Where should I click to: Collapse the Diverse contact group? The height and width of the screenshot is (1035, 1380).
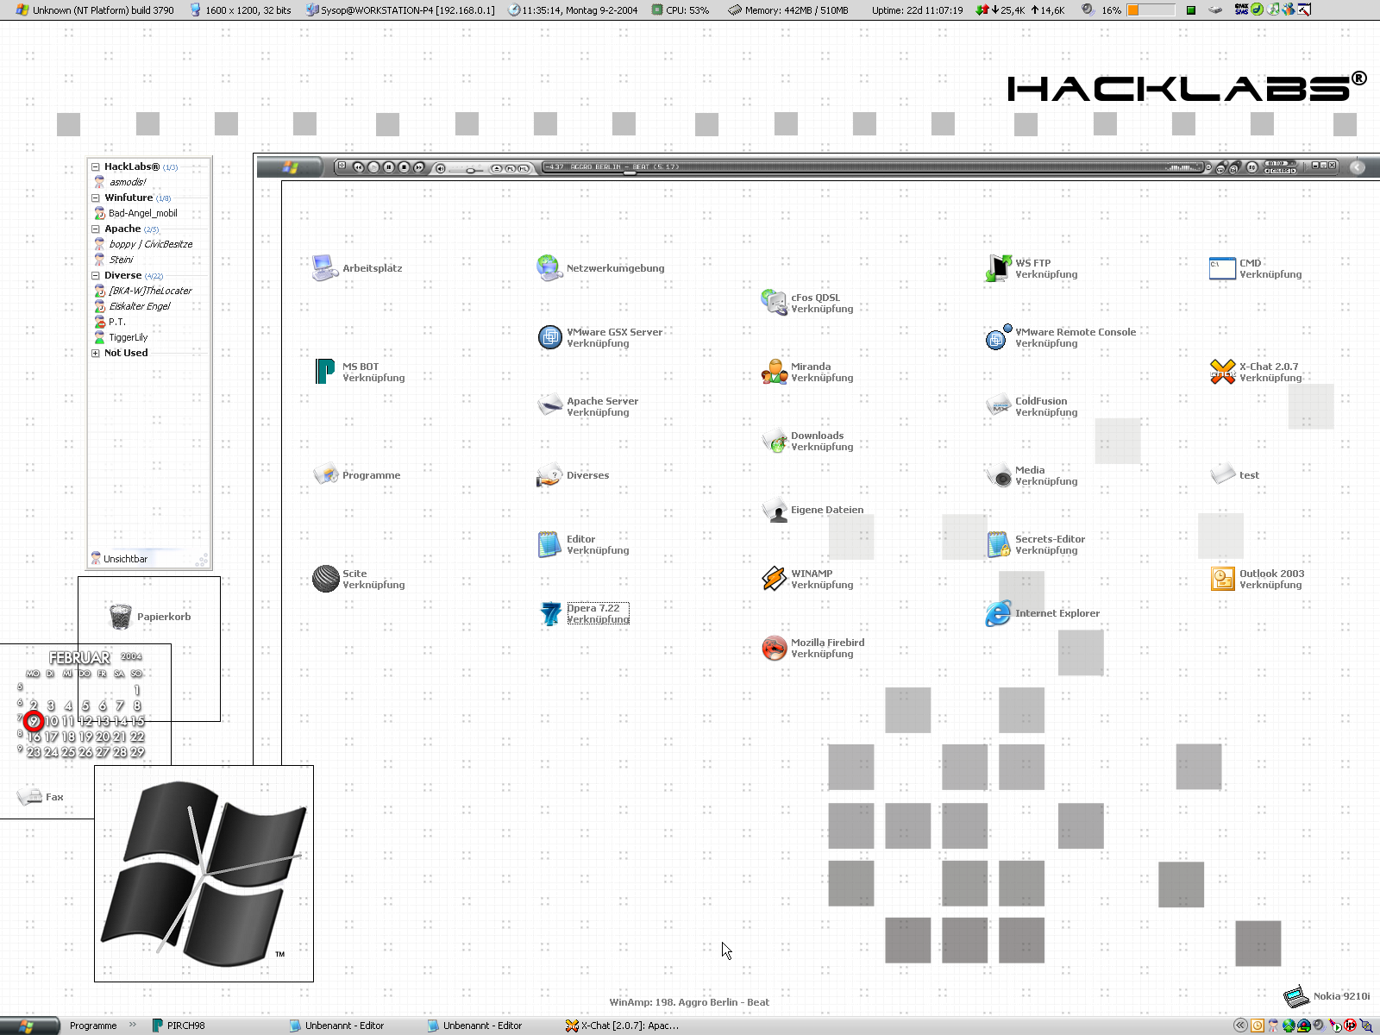[96, 276]
